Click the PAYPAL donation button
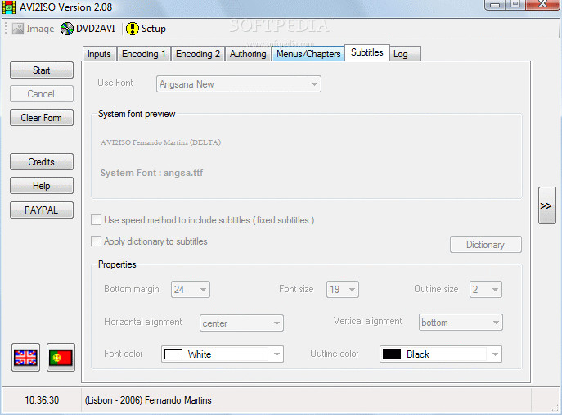The image size is (562, 415). [42, 210]
